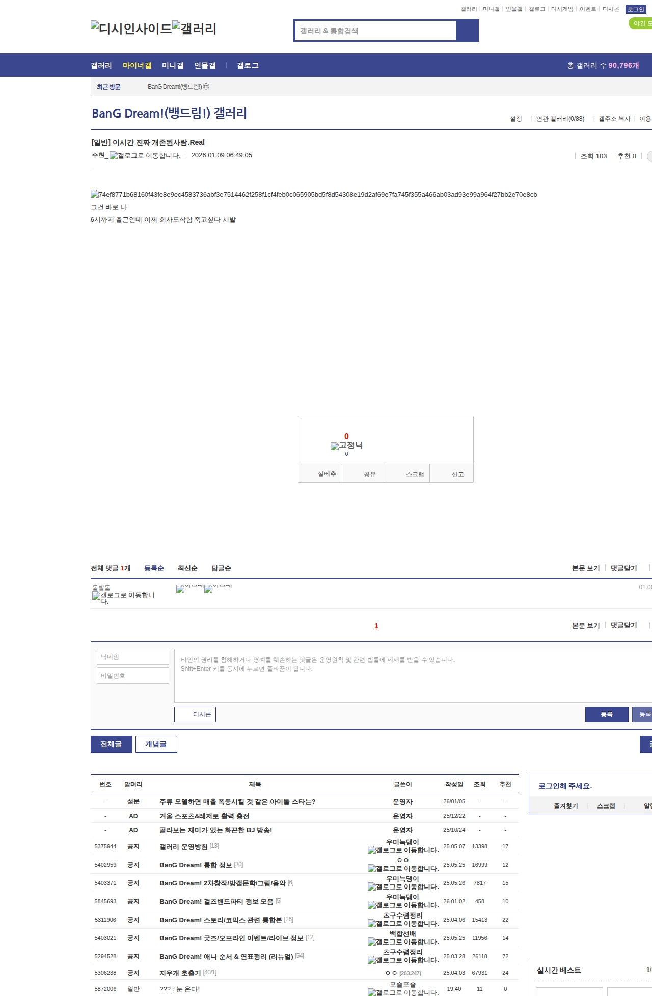Image resolution: width=652 pixels, height=996 pixels.
Task: Select comment page number 1
Action: (376, 626)
